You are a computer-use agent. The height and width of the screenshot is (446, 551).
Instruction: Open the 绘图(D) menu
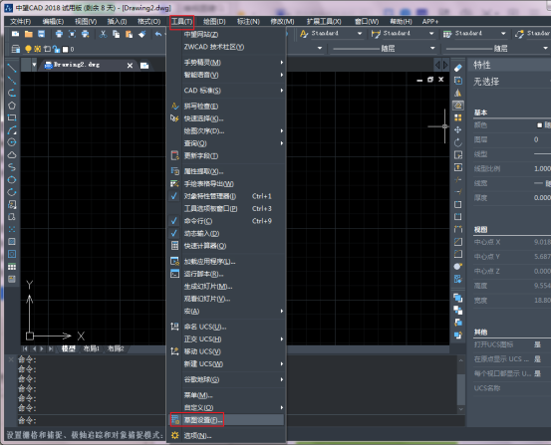point(214,22)
